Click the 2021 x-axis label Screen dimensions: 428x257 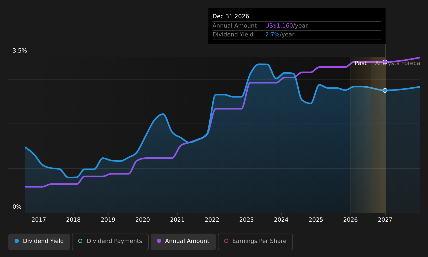(177, 220)
